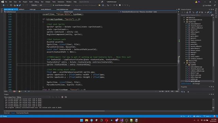Open the Windows Start button

[82, 120]
